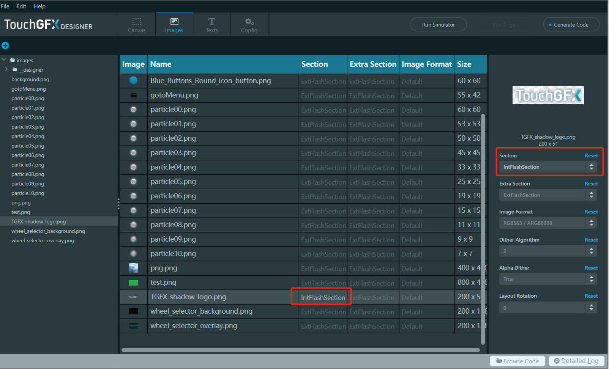Click the gotoMenu.png image thumbnail
Image resolution: width=609 pixels, height=369 pixels.
pyautogui.click(x=133, y=95)
